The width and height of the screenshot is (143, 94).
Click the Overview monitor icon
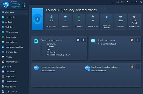click(3, 12)
